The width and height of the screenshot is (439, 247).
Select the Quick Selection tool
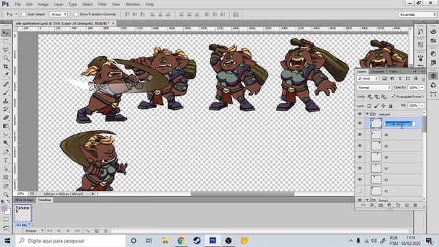pyautogui.click(x=5, y=58)
